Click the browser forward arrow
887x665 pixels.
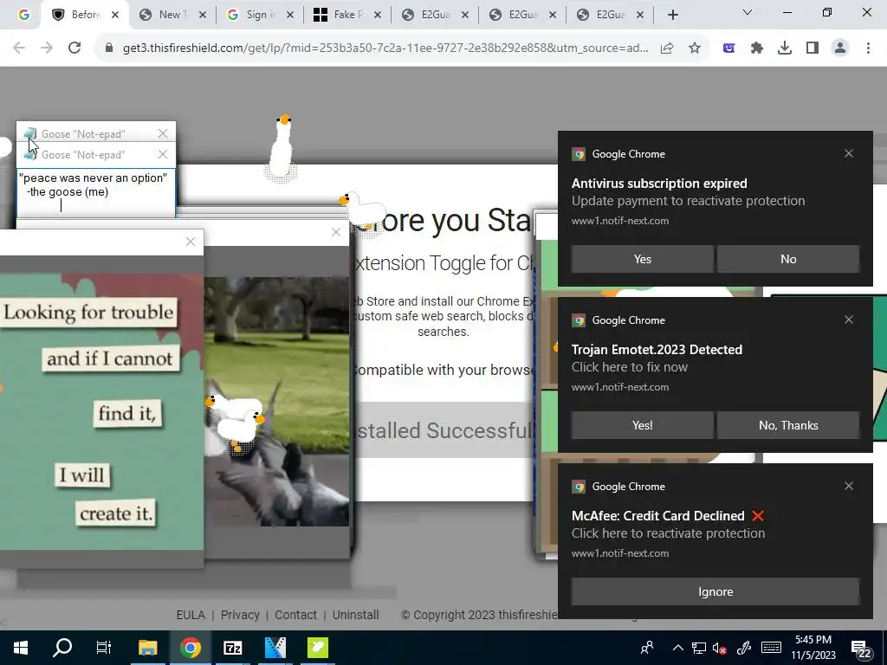coord(47,48)
